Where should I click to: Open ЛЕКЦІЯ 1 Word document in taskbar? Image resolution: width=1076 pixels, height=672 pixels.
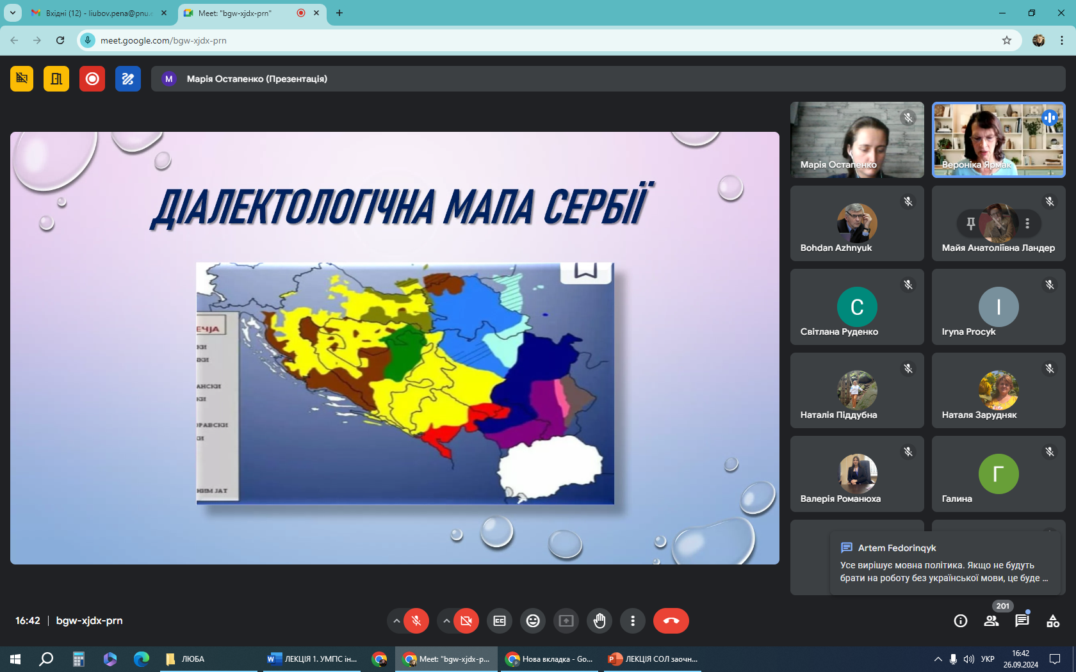point(313,659)
